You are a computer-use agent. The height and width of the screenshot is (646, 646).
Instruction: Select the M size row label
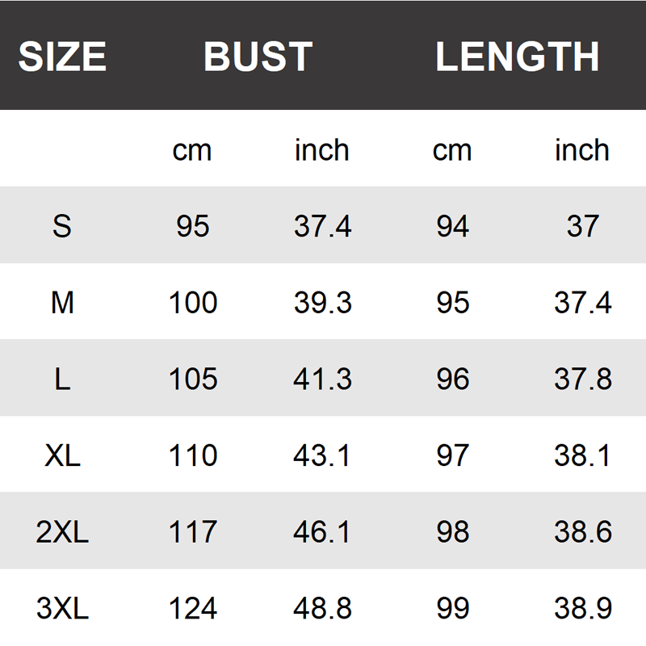(62, 303)
